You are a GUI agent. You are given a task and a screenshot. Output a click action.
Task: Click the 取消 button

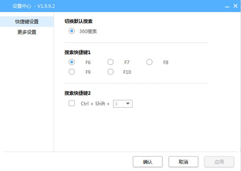point(184,162)
